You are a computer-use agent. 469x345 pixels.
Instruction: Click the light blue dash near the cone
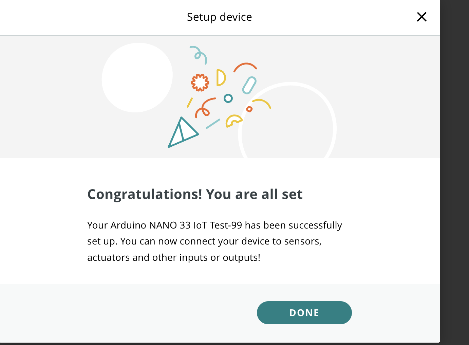click(213, 124)
